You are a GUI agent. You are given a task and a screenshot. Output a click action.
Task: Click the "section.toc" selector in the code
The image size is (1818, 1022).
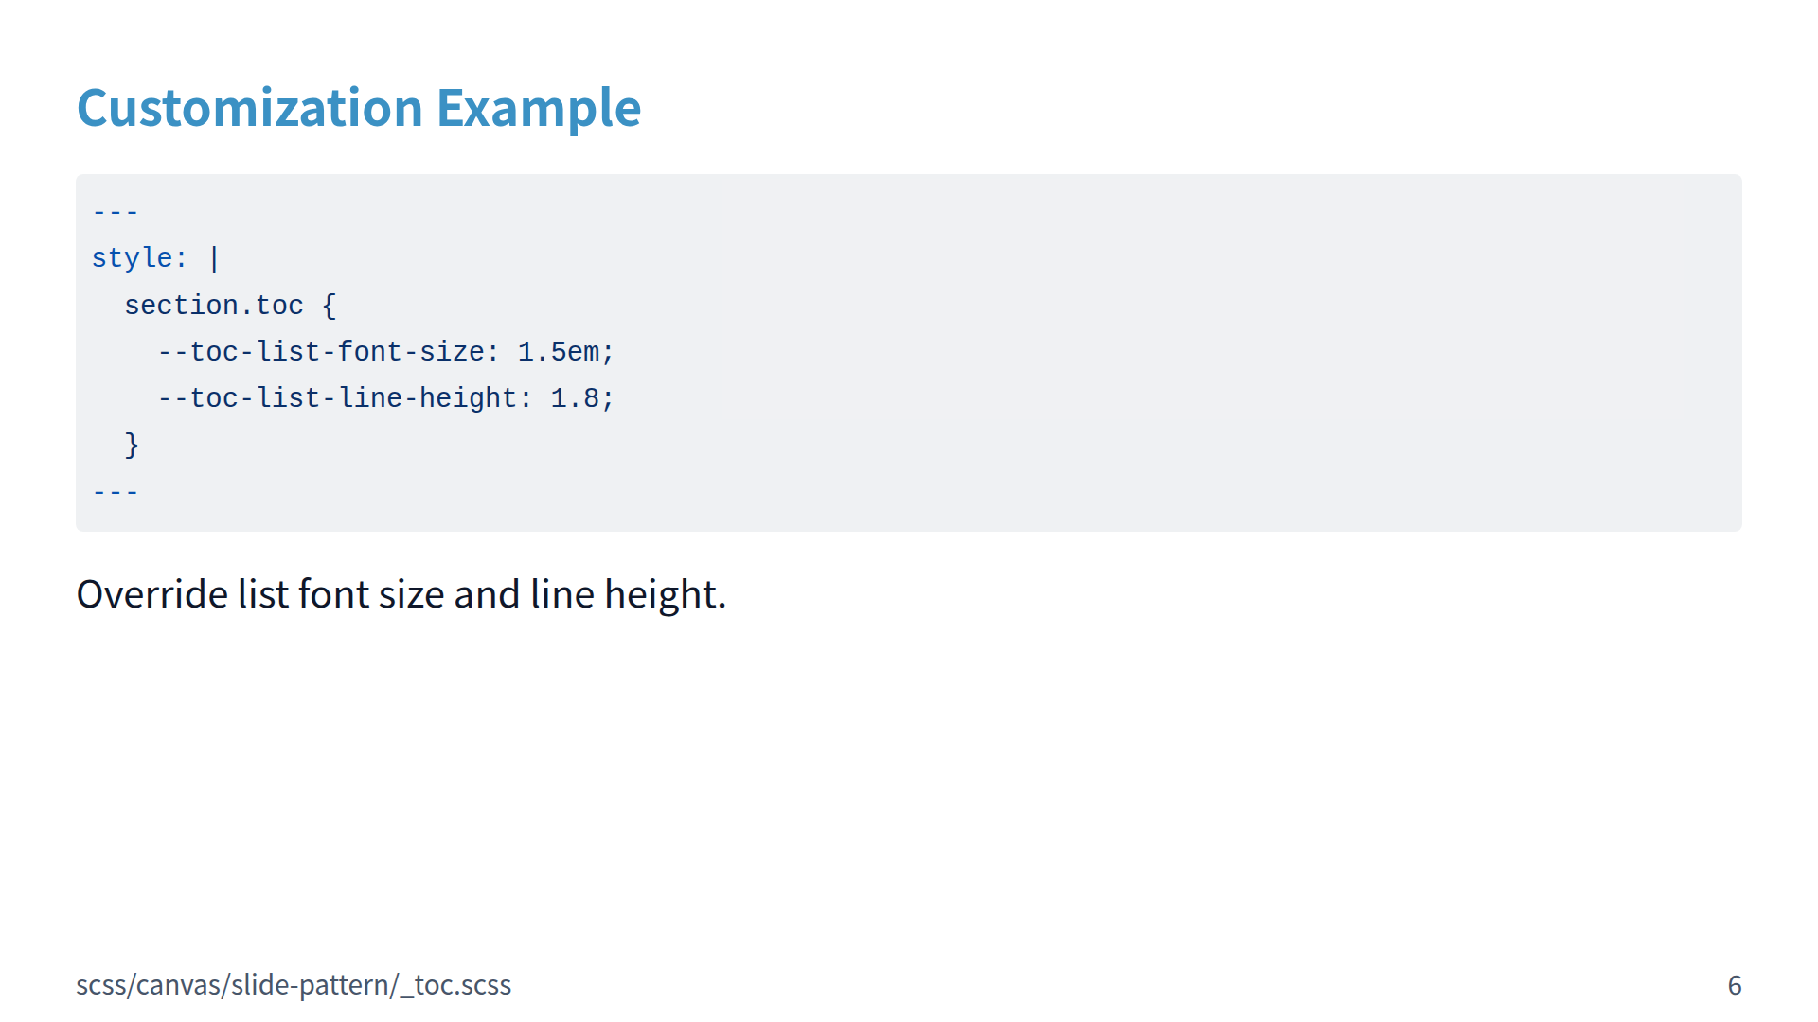tap(213, 306)
